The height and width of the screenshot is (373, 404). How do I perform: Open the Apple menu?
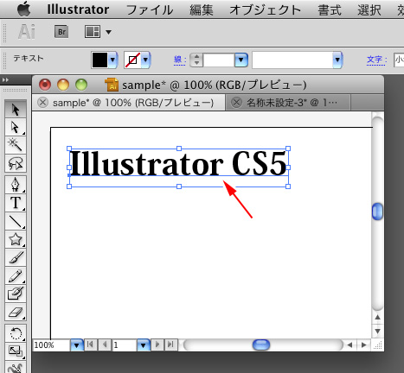point(24,9)
